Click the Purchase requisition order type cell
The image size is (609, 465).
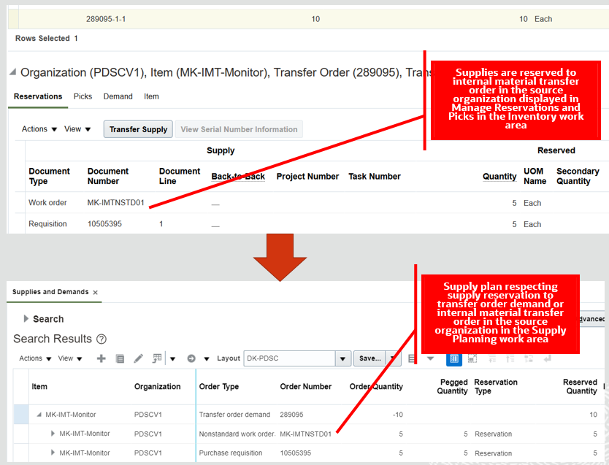coord(230,453)
